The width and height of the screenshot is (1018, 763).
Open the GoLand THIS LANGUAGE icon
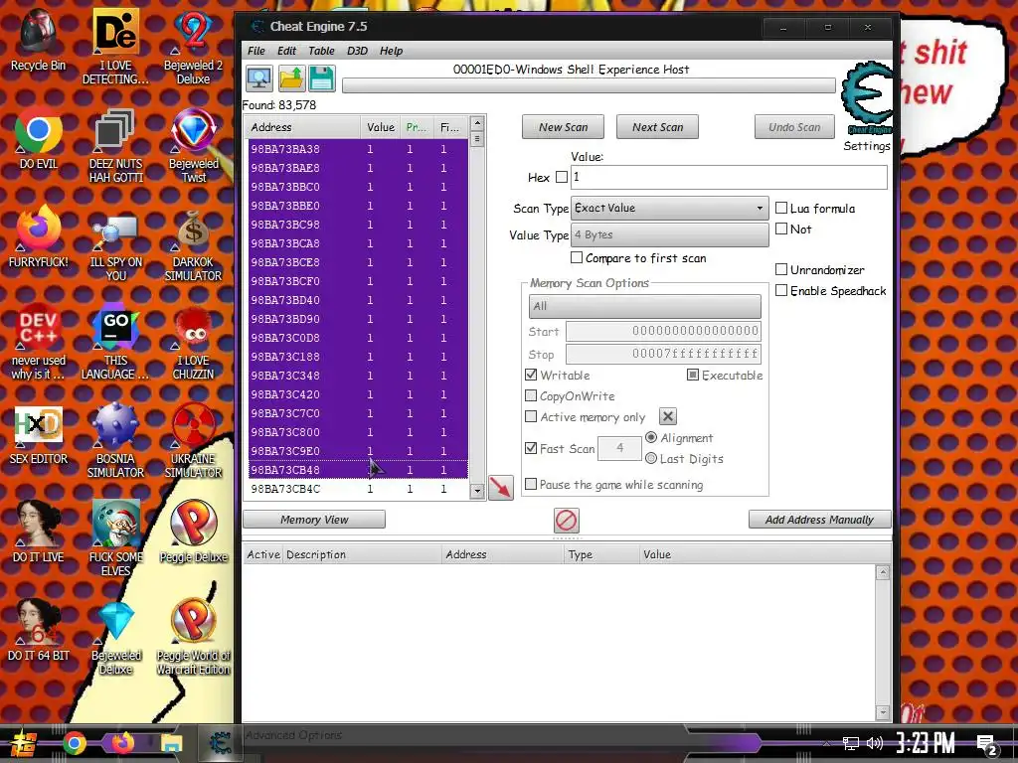pyautogui.click(x=115, y=342)
